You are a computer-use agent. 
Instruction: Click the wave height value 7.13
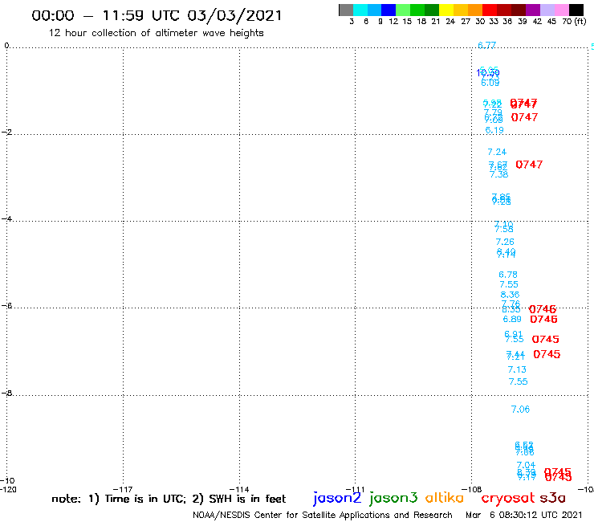pos(517,369)
